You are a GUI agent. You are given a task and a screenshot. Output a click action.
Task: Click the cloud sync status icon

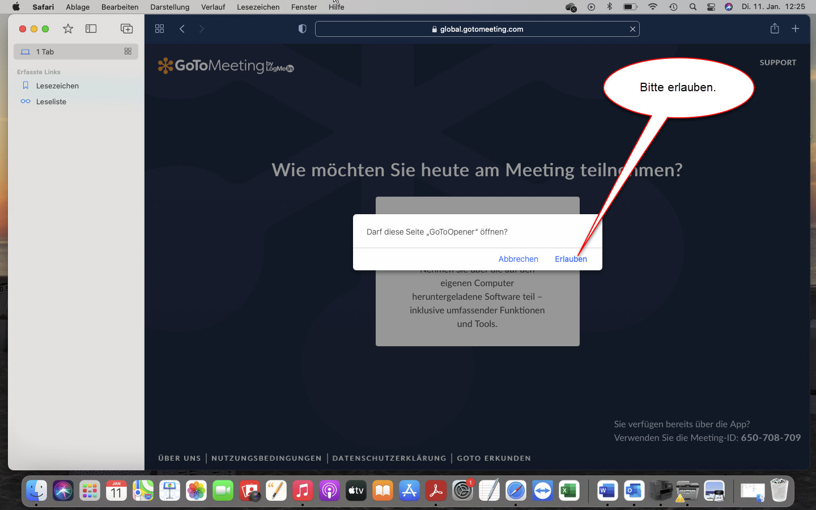[571, 7]
